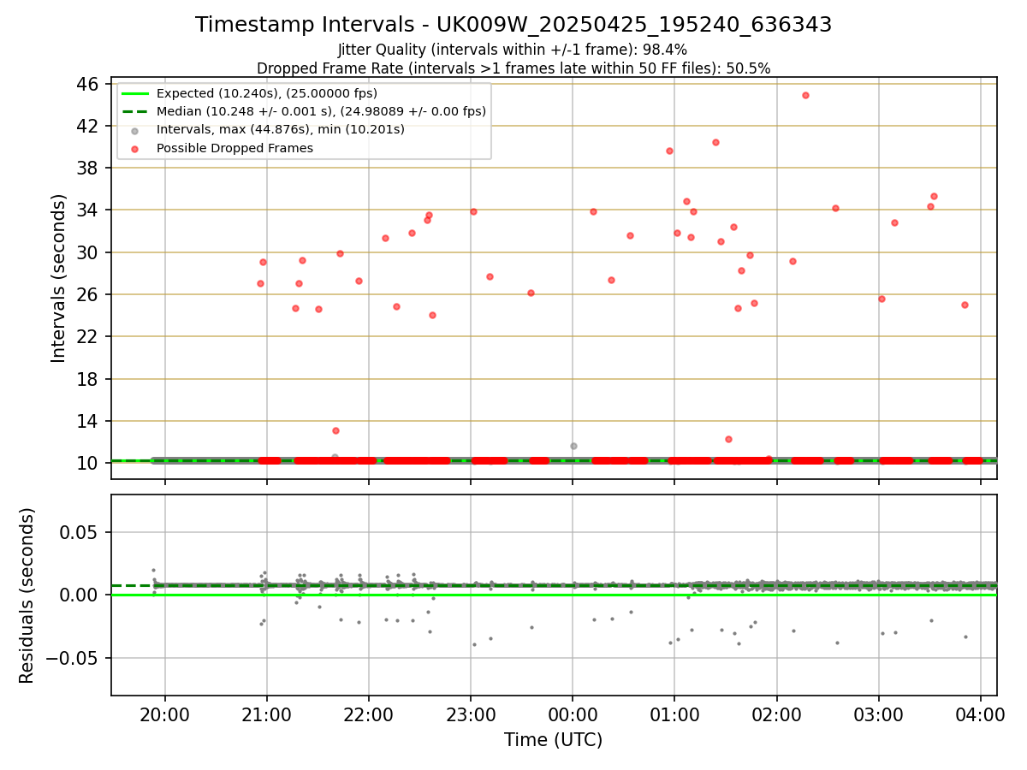Click the '26' y-axis tick label
The height and width of the screenshot is (770, 1027).
click(x=88, y=294)
